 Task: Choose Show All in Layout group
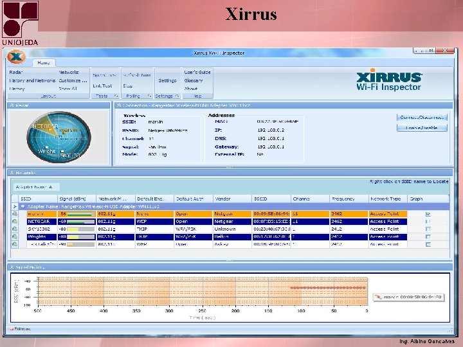point(68,89)
